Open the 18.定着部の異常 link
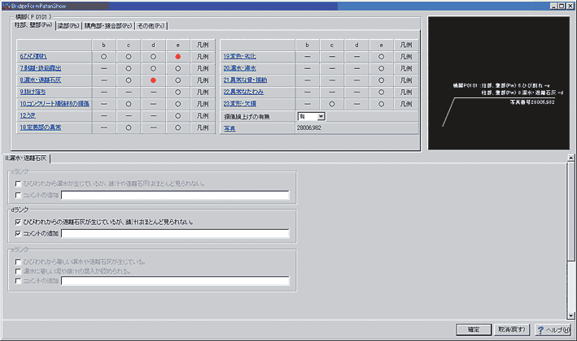Viewport: 577px width, 341px height. (x=41, y=127)
